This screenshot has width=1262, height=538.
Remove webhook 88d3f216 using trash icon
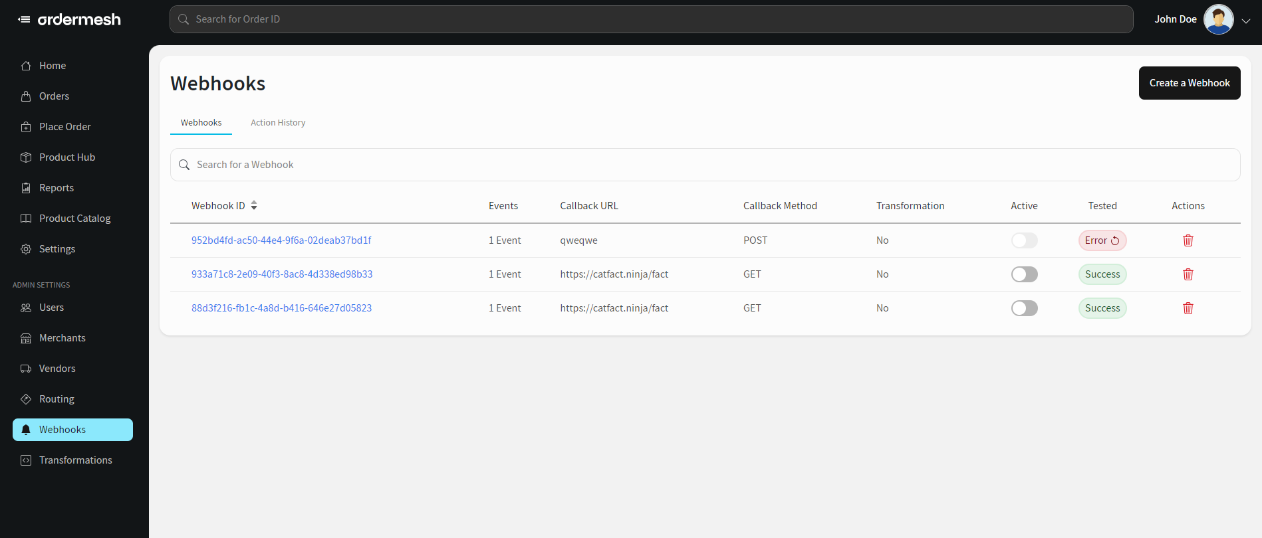[x=1188, y=308]
